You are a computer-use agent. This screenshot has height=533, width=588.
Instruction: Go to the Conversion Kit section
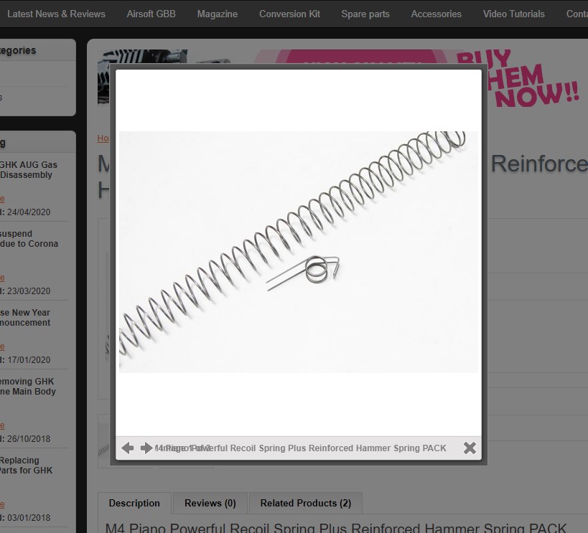(289, 14)
